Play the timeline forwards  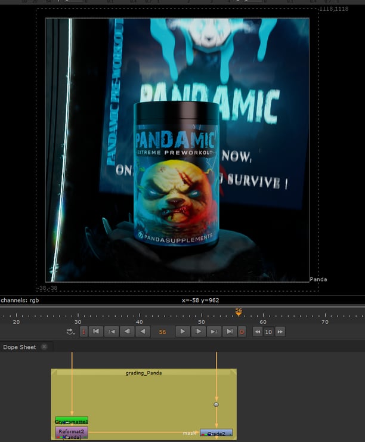click(x=182, y=332)
